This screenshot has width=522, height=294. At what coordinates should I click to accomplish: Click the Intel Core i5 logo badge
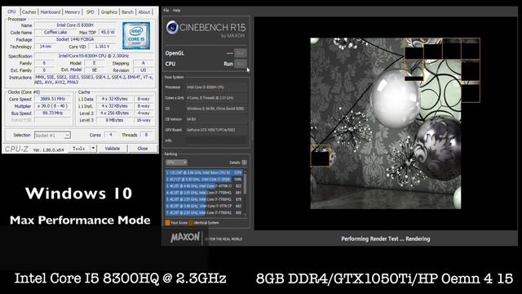coord(136,36)
